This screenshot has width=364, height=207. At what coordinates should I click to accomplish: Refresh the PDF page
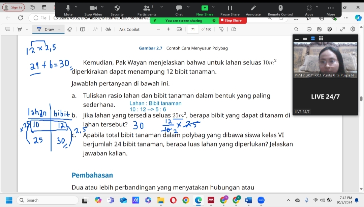(x=21, y=18)
